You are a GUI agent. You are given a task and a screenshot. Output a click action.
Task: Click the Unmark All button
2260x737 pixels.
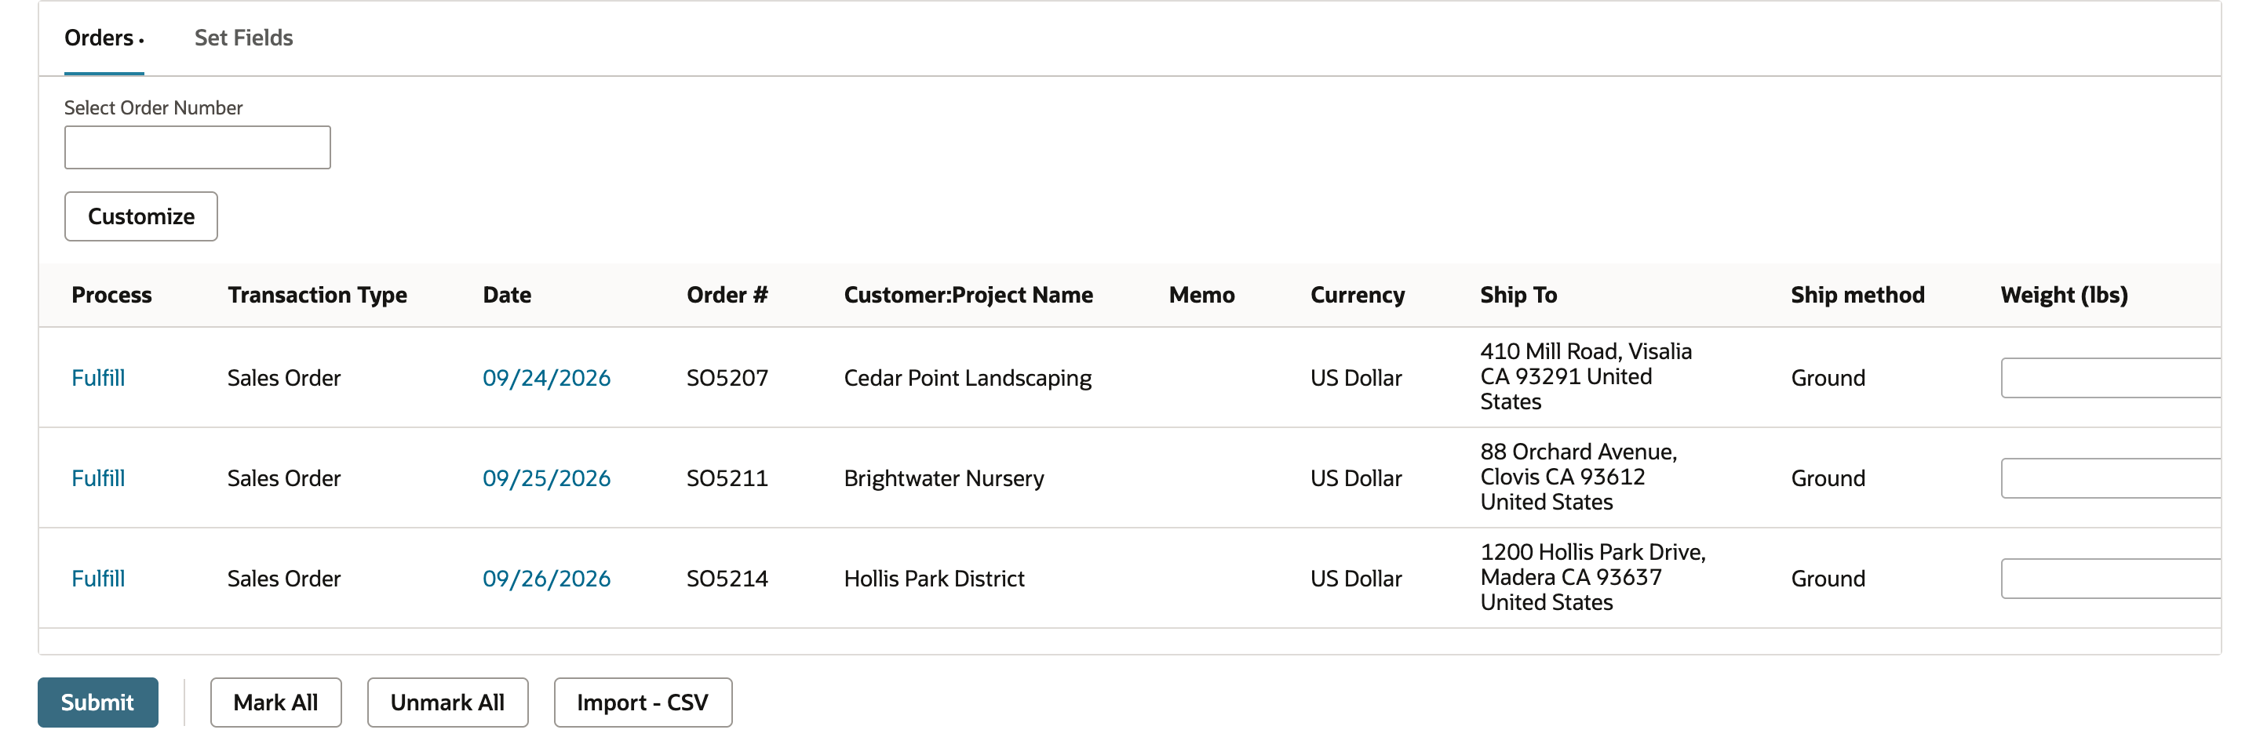coord(447,703)
